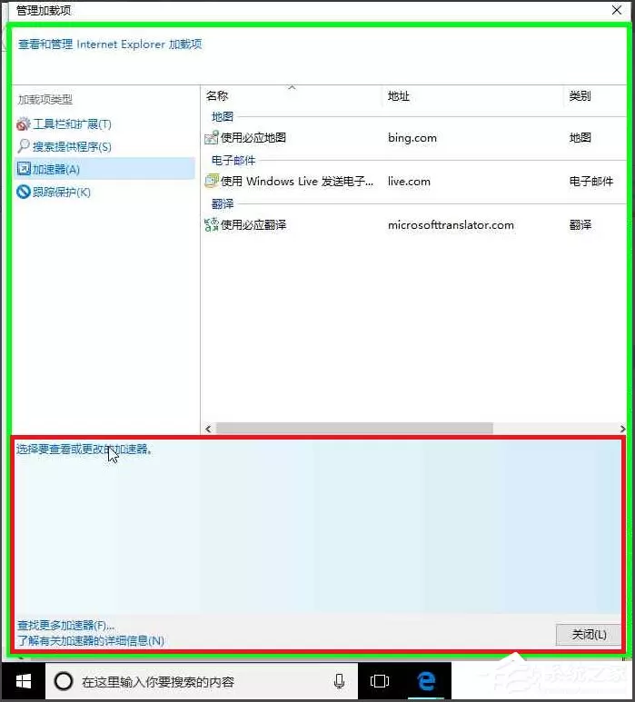Close the 管理加载项 dialog with X
The width and height of the screenshot is (635, 702).
tap(617, 10)
